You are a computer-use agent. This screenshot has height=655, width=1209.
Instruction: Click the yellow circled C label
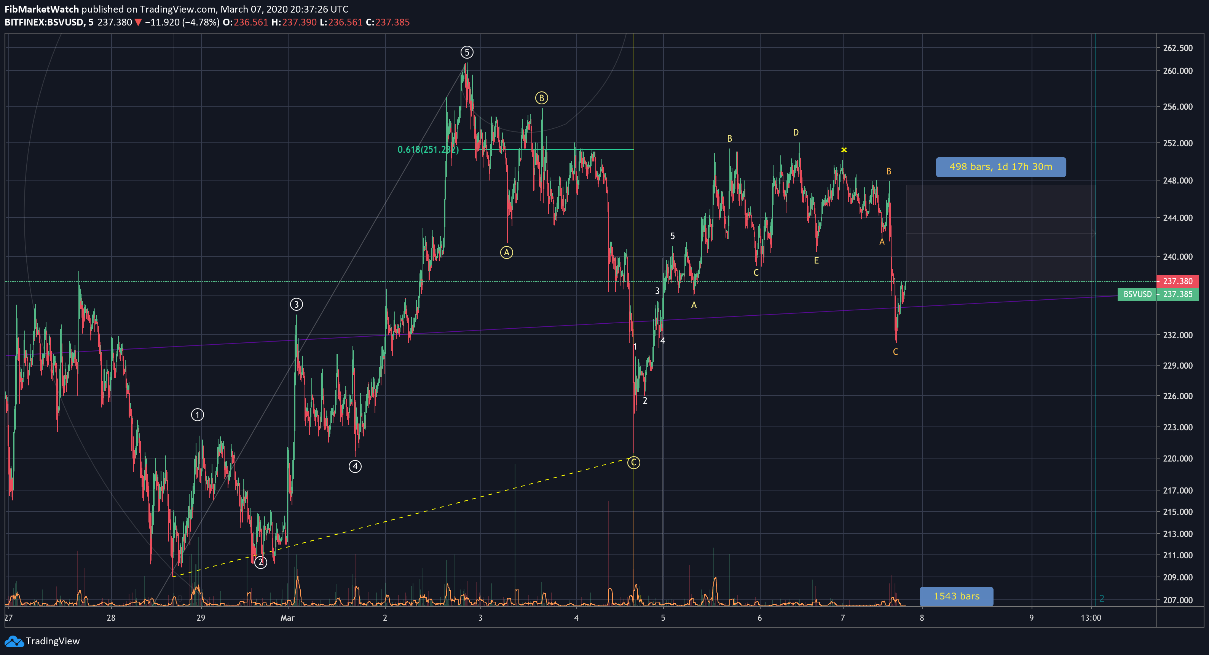633,462
